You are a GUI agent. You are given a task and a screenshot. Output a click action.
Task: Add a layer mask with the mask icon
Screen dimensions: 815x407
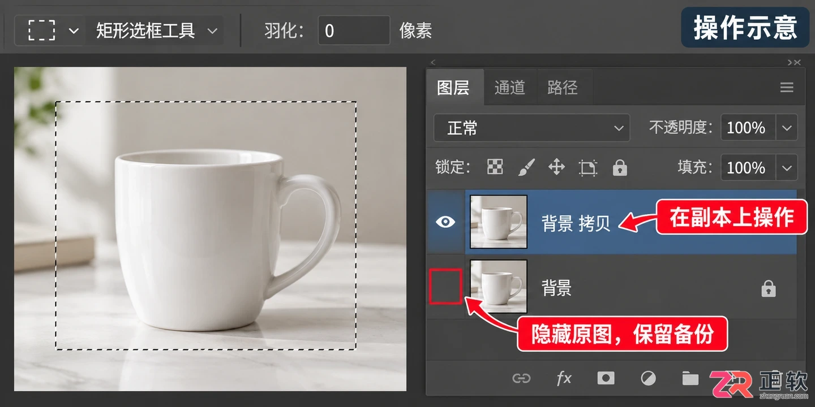[x=606, y=378]
